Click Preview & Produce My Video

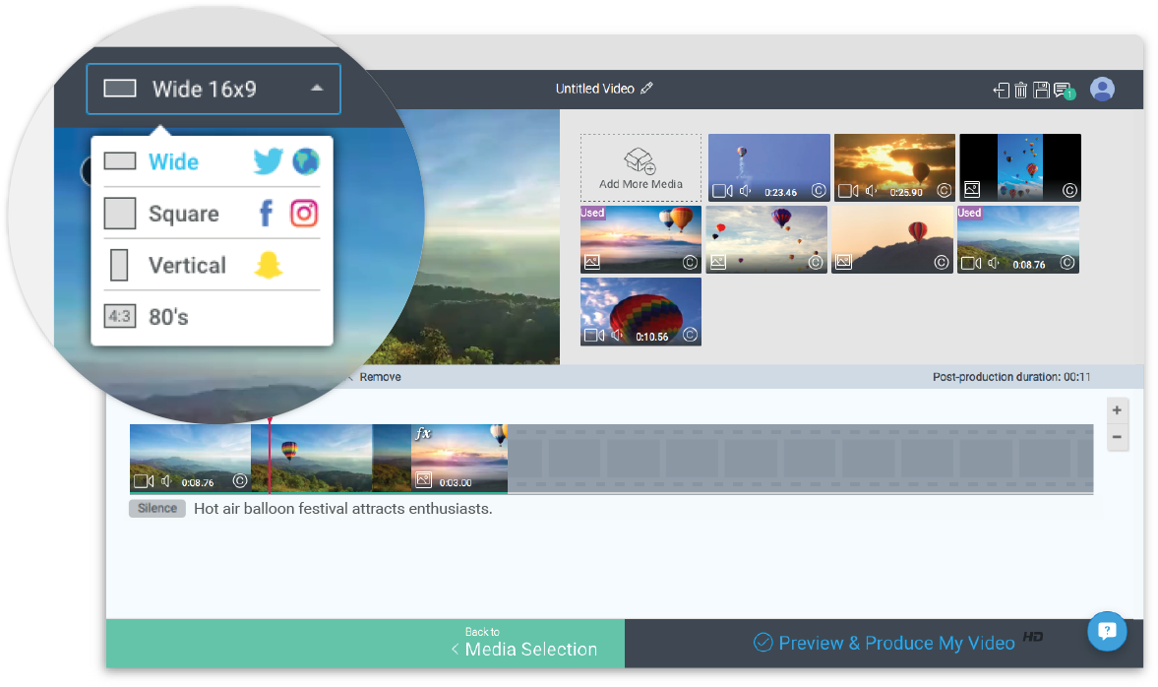click(x=884, y=644)
